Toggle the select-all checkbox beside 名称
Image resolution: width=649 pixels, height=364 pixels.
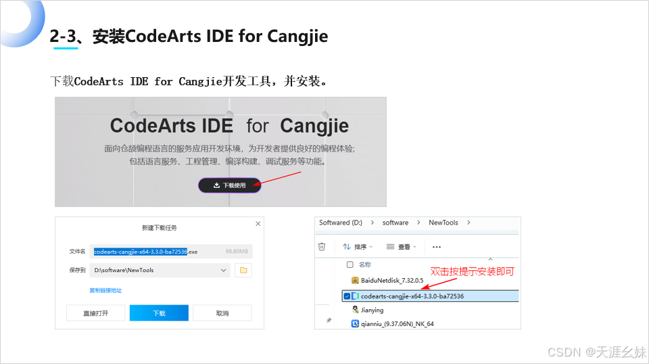350,264
